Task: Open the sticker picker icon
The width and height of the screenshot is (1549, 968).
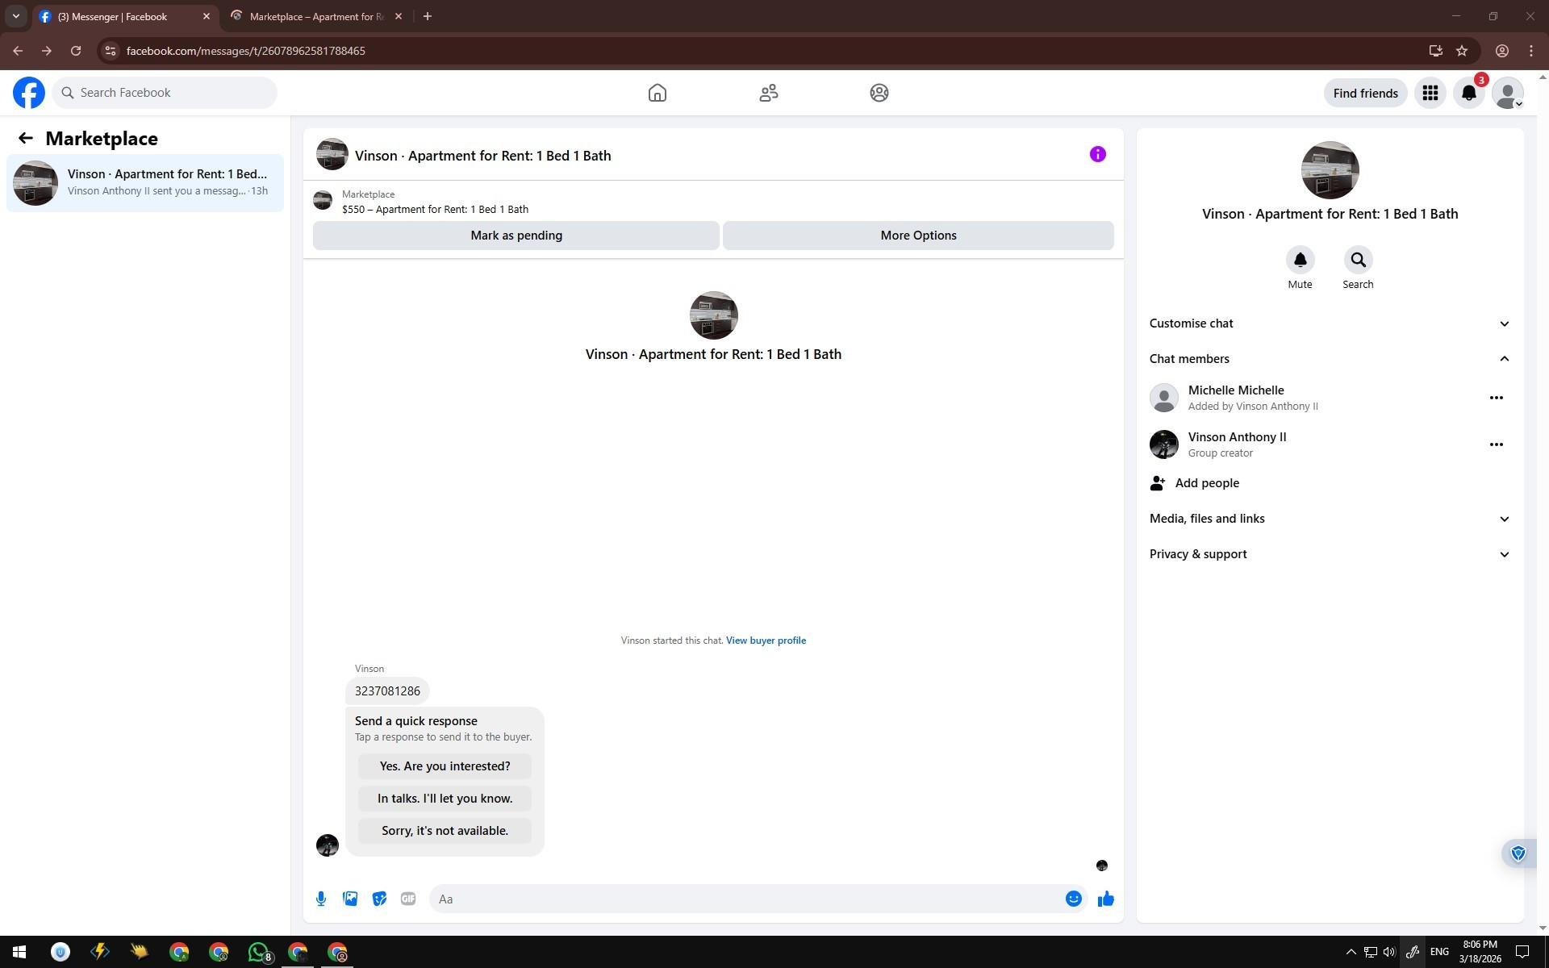Action: 379,899
